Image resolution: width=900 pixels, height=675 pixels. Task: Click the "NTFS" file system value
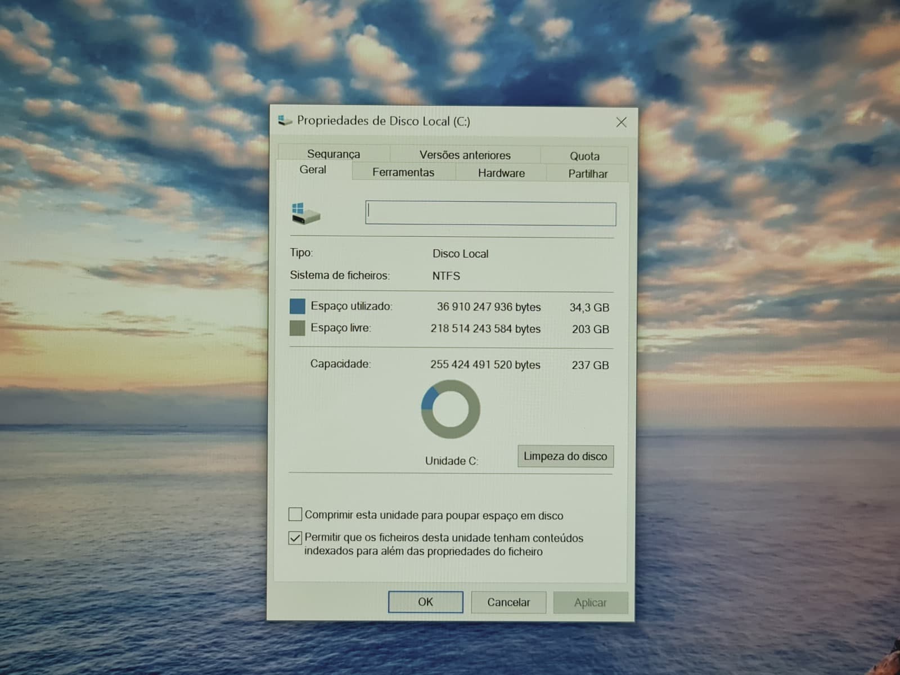pos(446,276)
